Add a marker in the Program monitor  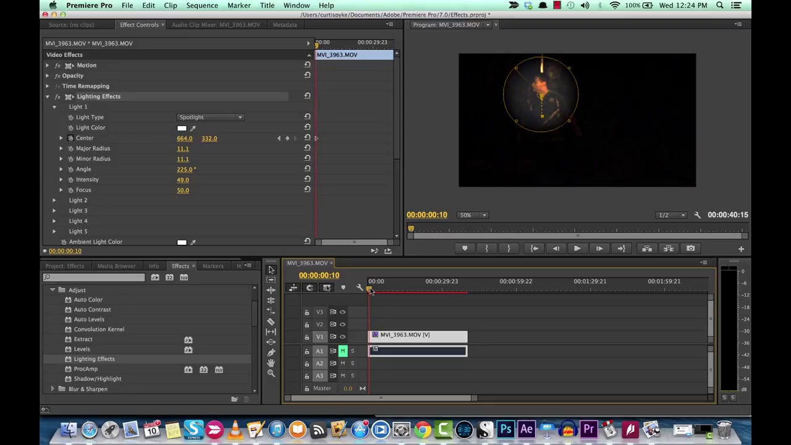[465, 248]
